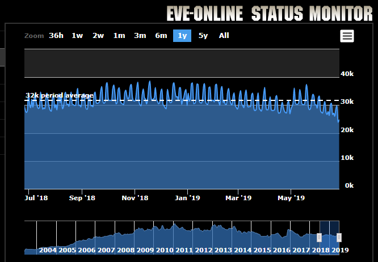Click the Nov '18 axis label
This screenshot has height=262, width=378.
[135, 198]
